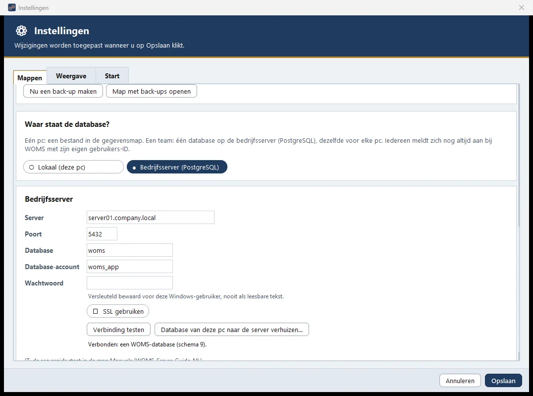This screenshot has height=396, width=533.
Task: Select the Bedrijfsserver (PostgreSQL) option
Action: pos(177,167)
